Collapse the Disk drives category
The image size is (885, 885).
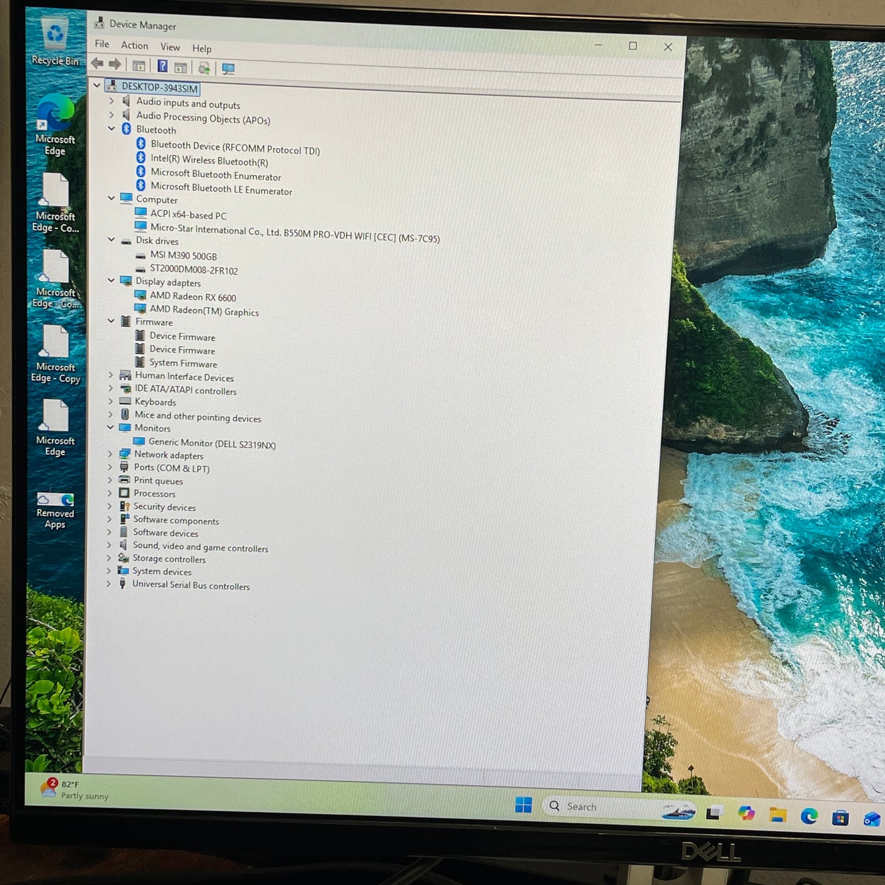111,239
